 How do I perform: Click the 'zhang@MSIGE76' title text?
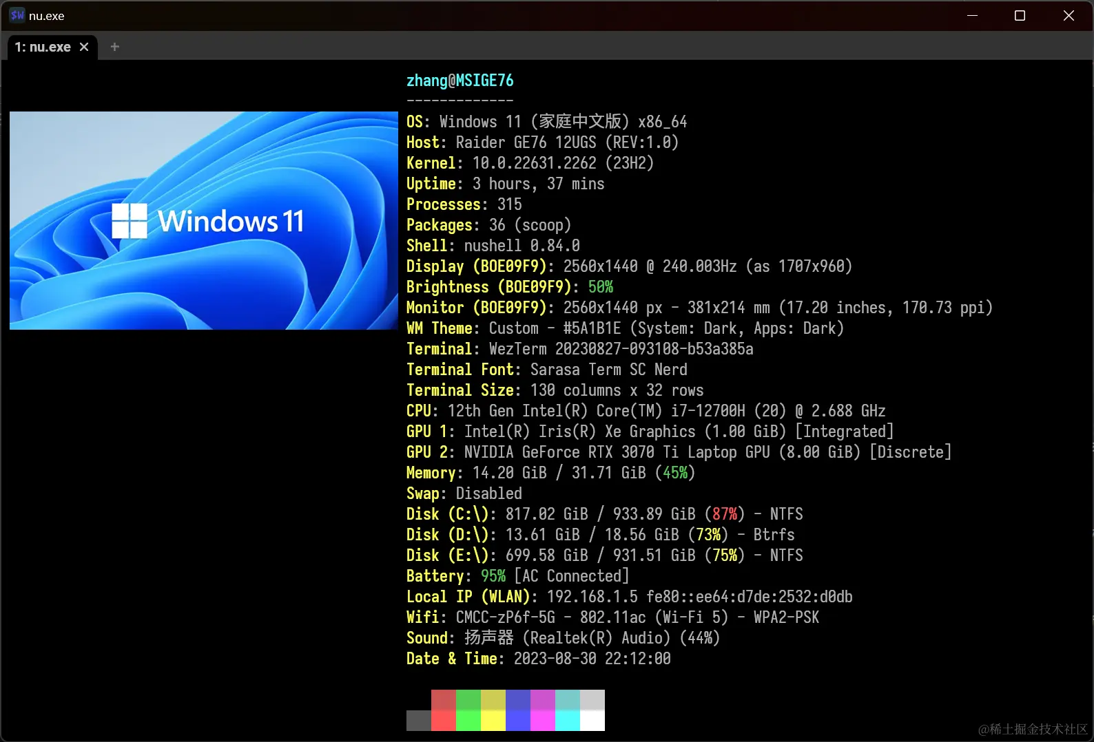[x=460, y=81]
